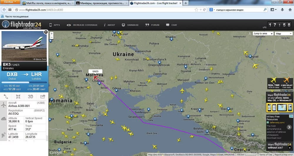Viewport: 294px width, 156px height.
Task: Open the Jump to area dropdown
Action: [263, 34]
